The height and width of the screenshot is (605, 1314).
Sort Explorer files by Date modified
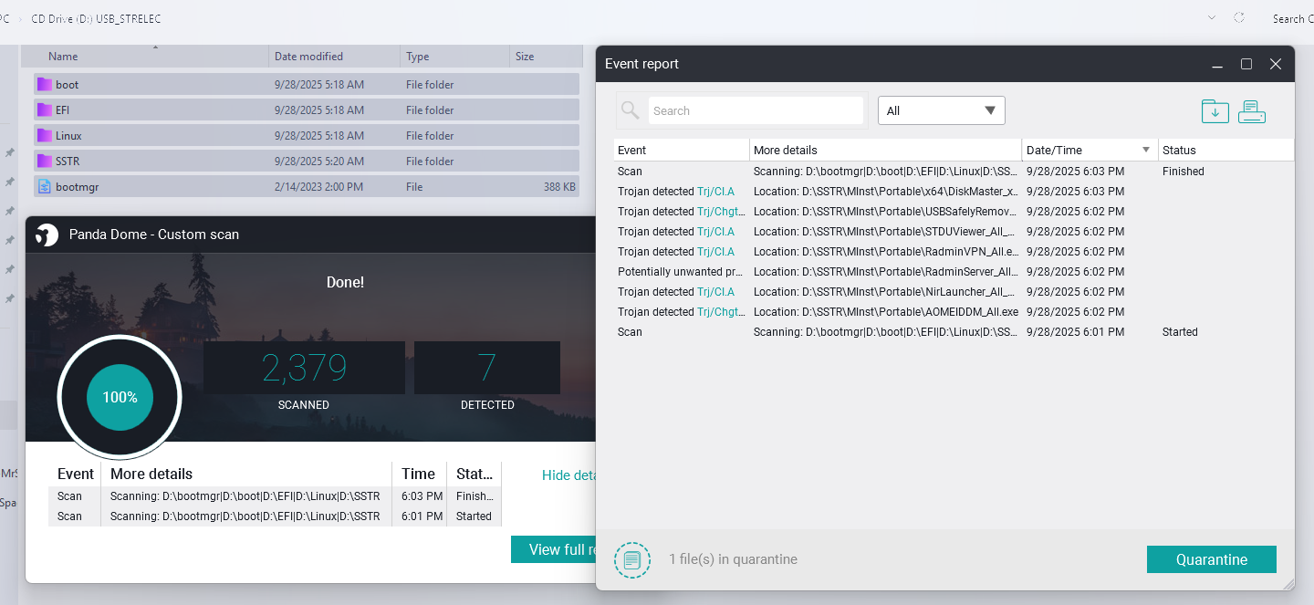(335, 57)
